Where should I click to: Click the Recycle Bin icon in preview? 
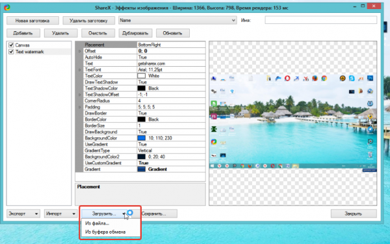click(x=370, y=154)
